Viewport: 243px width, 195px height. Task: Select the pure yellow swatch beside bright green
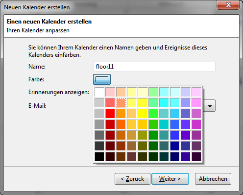(143, 114)
